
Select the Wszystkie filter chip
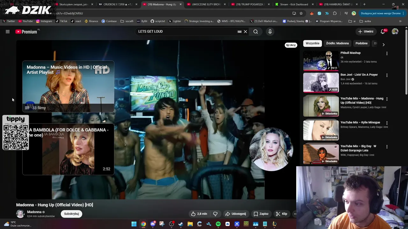(312, 43)
